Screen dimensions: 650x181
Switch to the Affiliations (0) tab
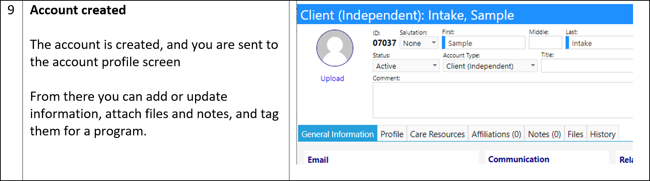(x=496, y=134)
